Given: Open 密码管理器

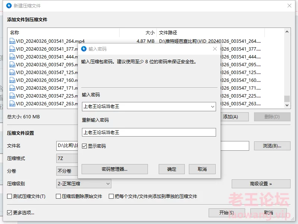Looking at the screenshot, I should 114,169.
